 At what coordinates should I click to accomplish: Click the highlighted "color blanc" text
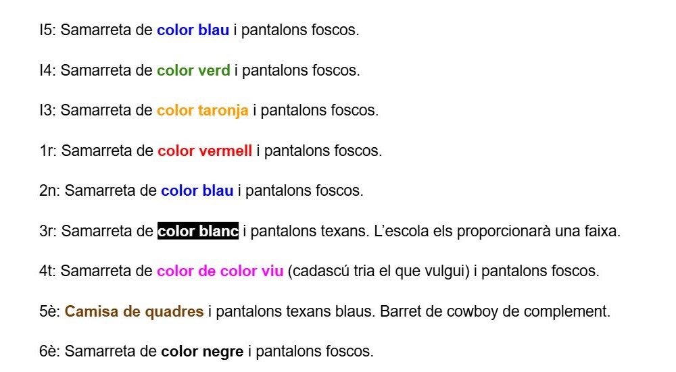click(198, 232)
